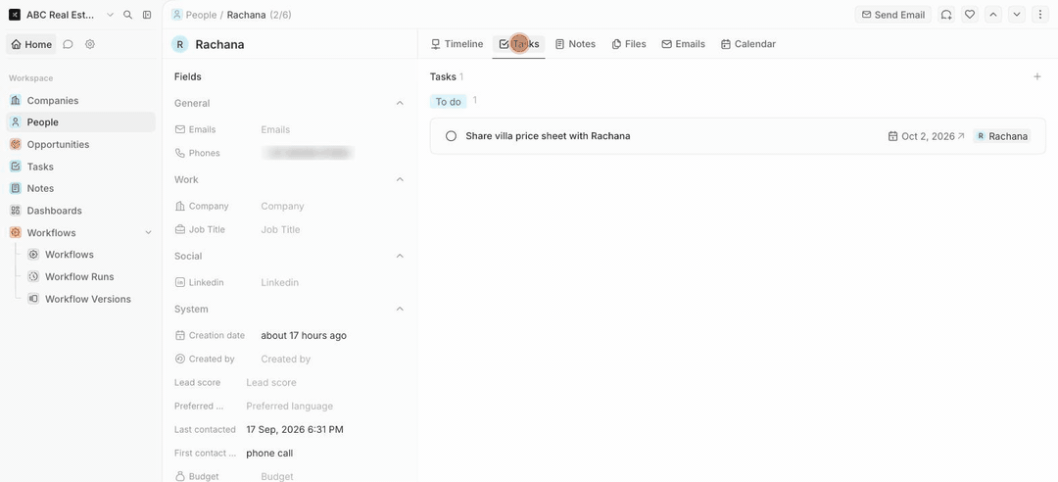Open the chat bubble icon next to Home
This screenshot has width=1058, height=482.
pyautogui.click(x=69, y=44)
